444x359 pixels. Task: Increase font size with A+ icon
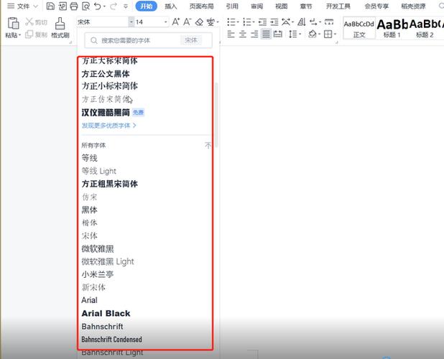[x=175, y=22]
